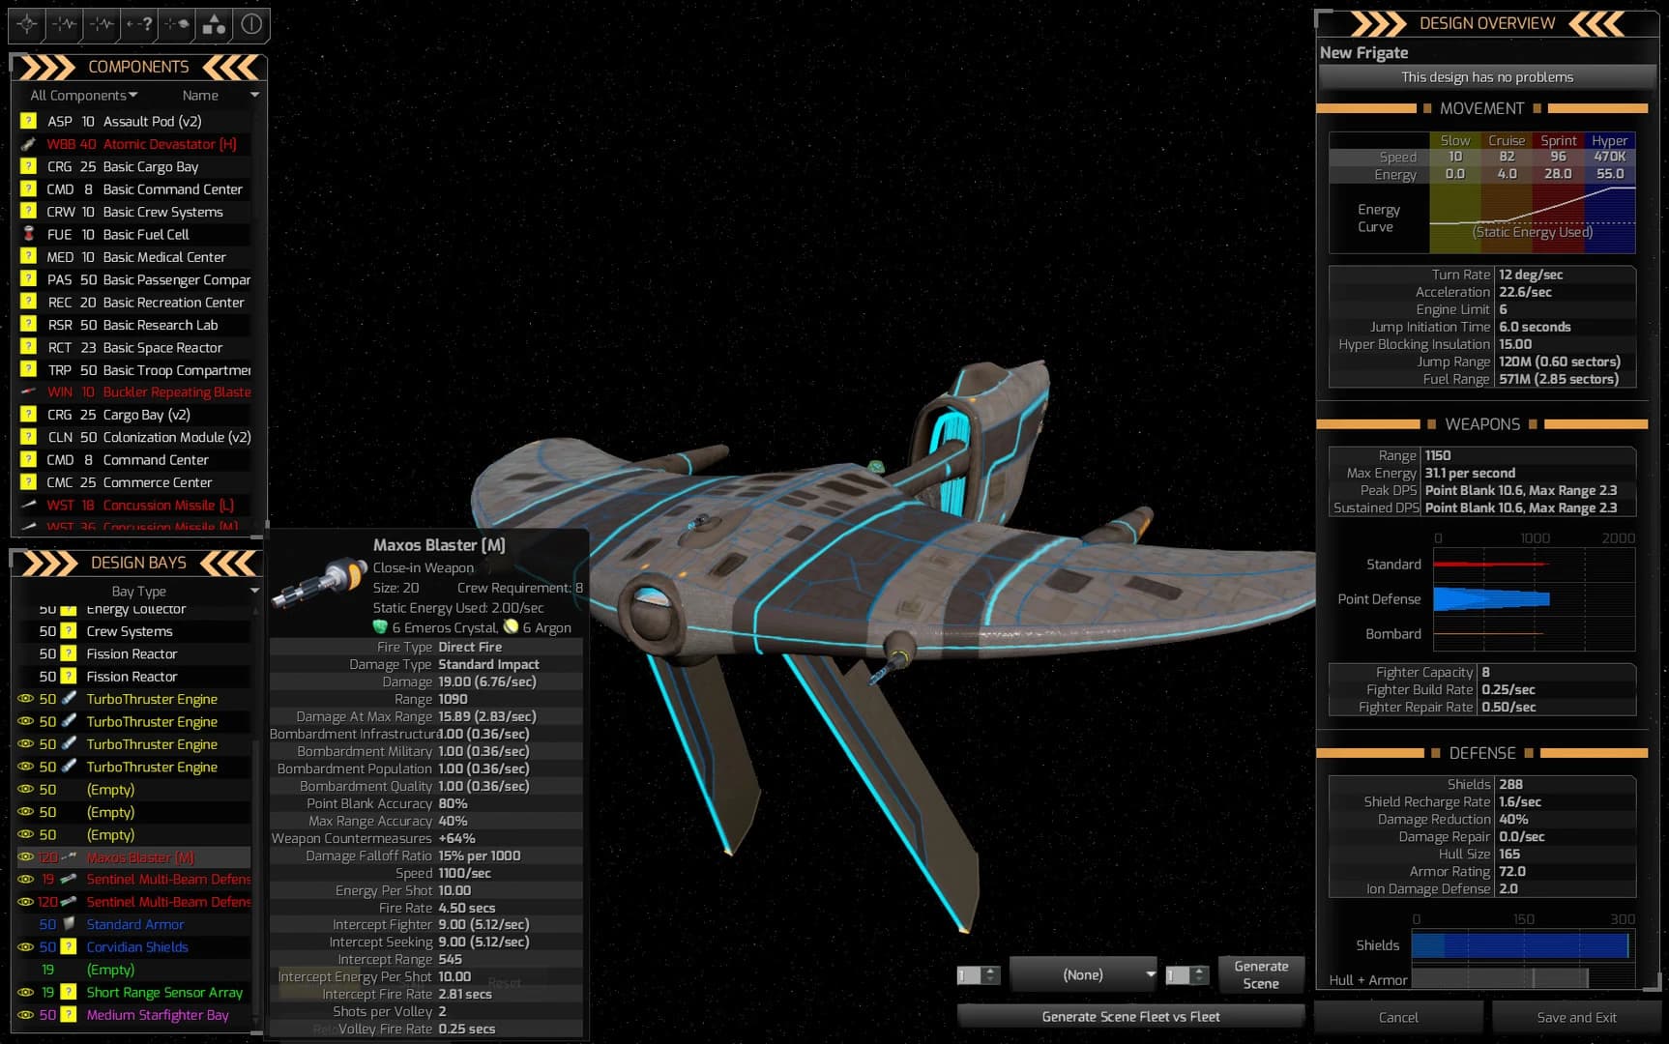Screen dimensions: 1669x1044
Task: Toggle visibility of Corvidian Shields
Action: 25,947
